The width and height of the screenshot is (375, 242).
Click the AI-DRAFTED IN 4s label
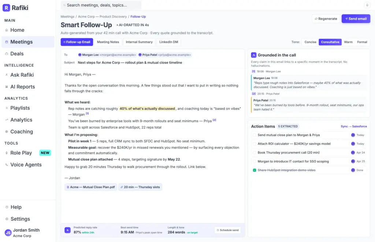(x=133, y=25)
